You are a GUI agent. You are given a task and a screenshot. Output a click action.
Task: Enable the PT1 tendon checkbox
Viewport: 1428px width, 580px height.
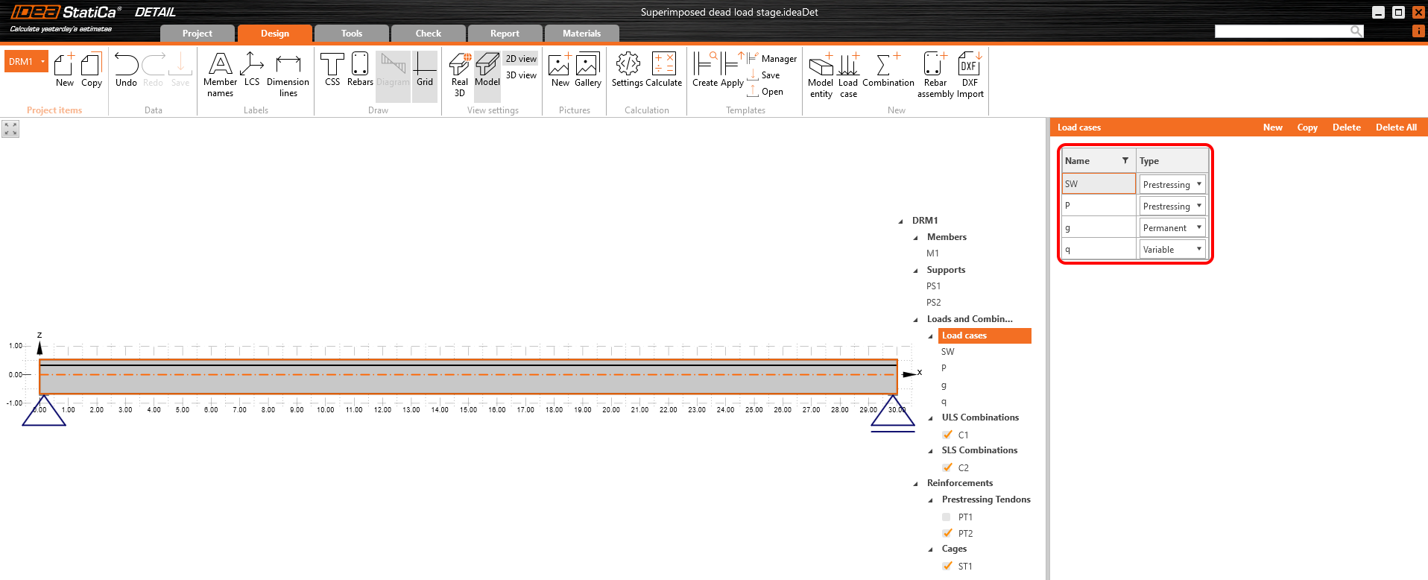pos(947,517)
